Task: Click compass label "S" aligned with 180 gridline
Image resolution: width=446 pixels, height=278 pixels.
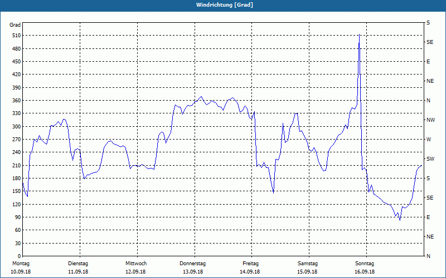Action: (428, 178)
